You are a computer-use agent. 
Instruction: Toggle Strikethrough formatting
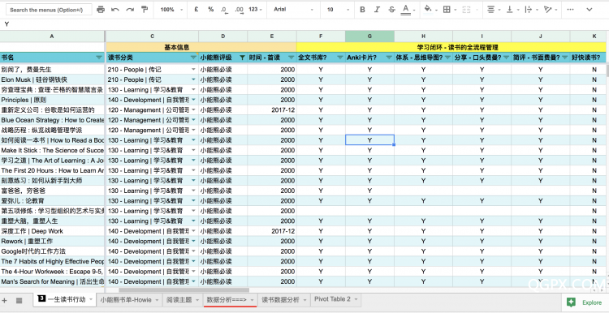tap(391, 10)
